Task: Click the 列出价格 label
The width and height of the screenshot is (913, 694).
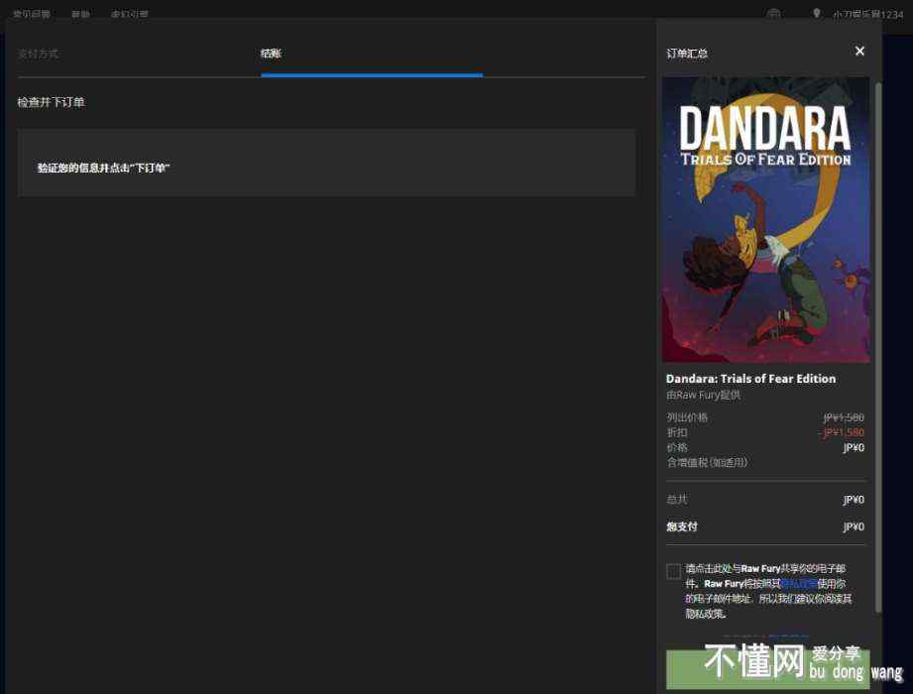Action: pyautogui.click(x=687, y=417)
